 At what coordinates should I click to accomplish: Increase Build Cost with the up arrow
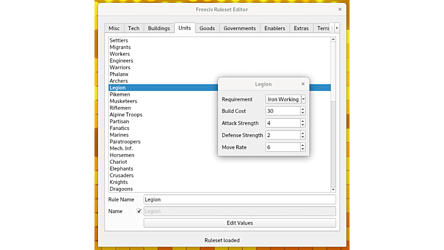(x=303, y=109)
